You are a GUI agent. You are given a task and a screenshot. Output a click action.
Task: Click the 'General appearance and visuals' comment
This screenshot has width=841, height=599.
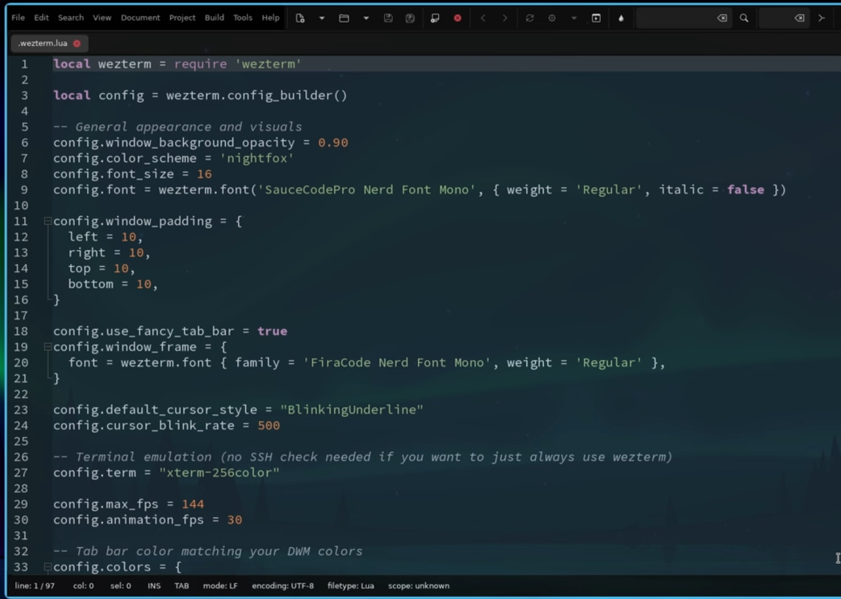(177, 127)
